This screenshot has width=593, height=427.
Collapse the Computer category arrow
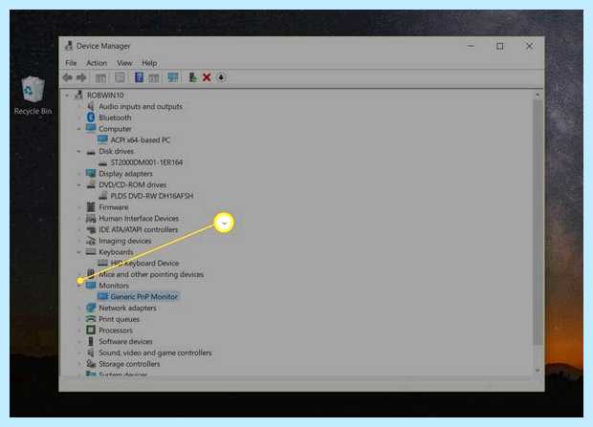coord(79,129)
